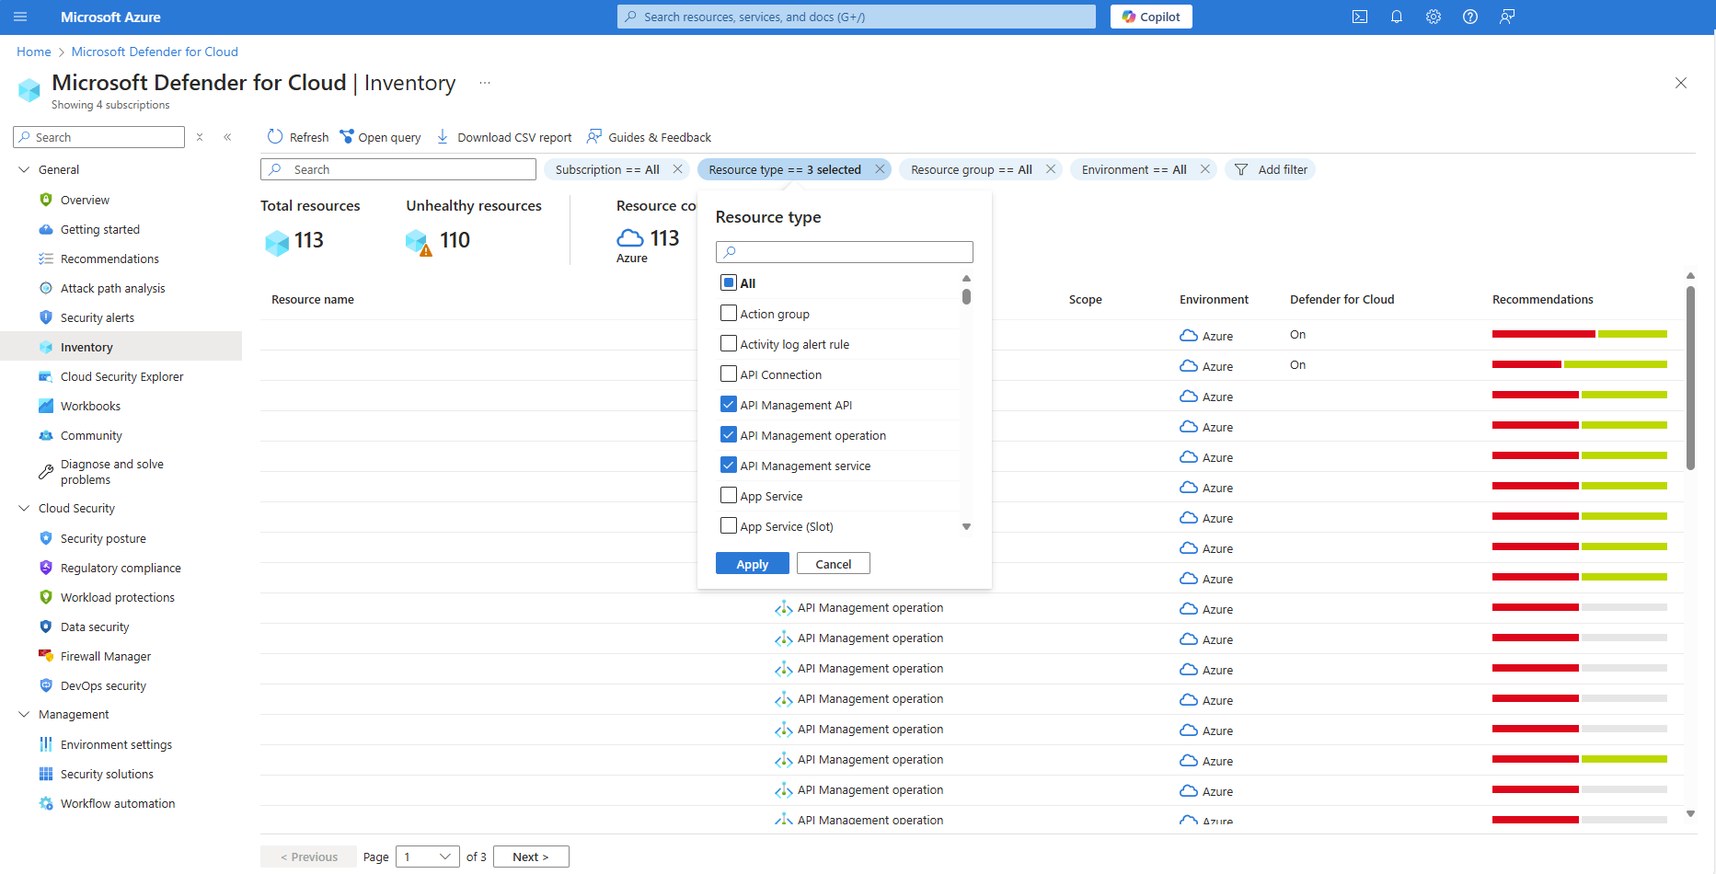
Task: Click the Open query icon
Action: 347,137
